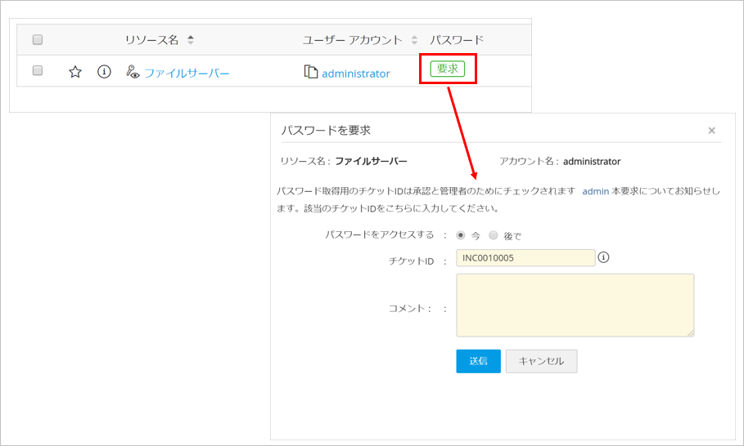The height and width of the screenshot is (446, 744).
Task: Select the 後で radio option
Action: tap(494, 234)
